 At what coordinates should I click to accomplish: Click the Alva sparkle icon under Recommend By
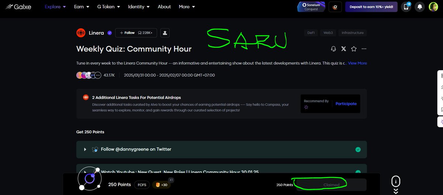click(x=307, y=107)
